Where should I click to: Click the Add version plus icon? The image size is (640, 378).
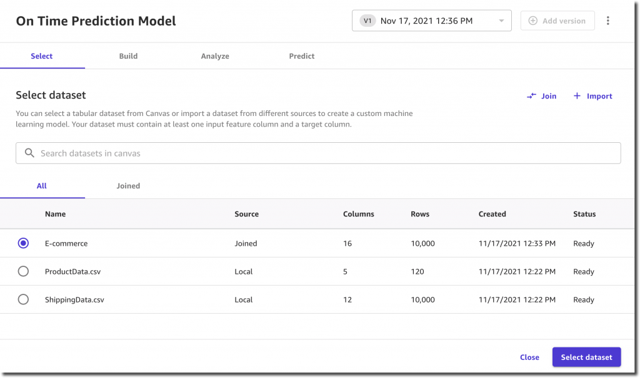[533, 21]
